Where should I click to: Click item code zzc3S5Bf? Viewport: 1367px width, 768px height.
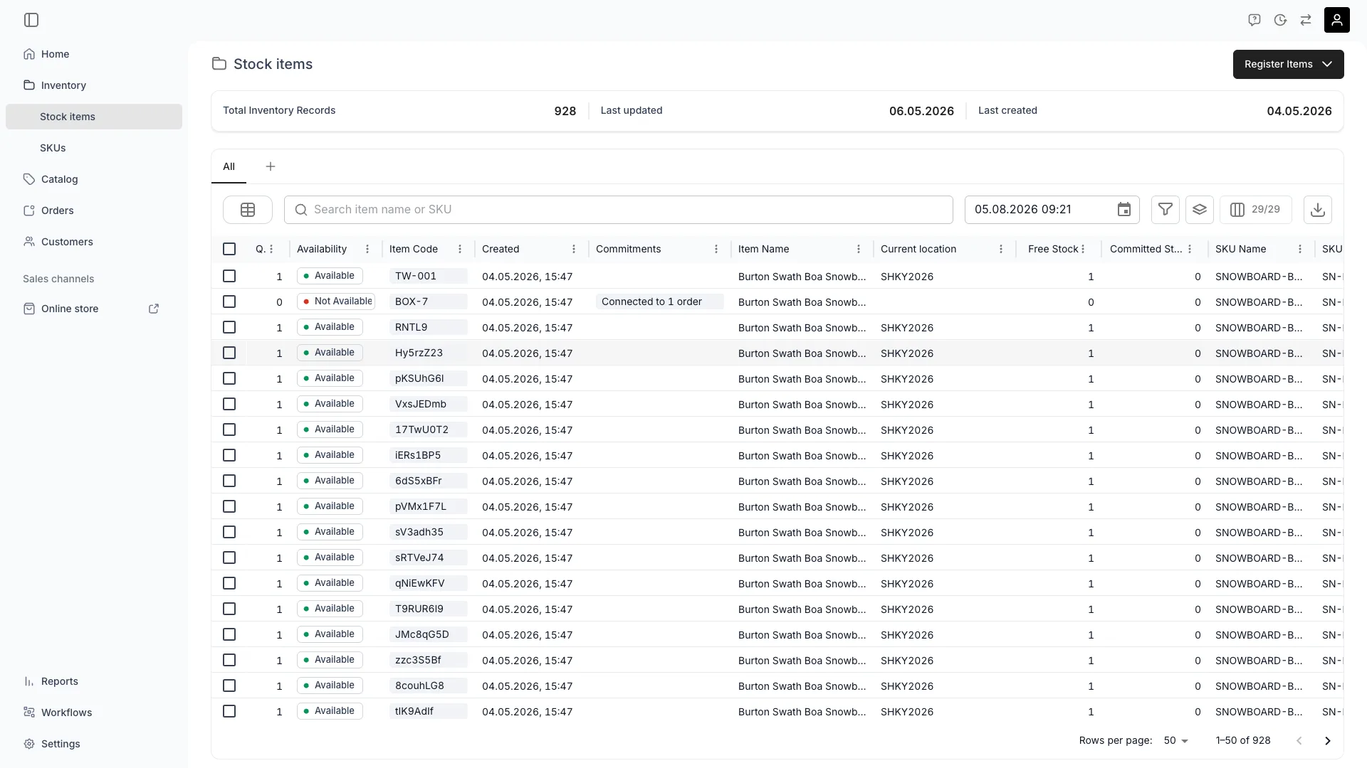(428, 660)
